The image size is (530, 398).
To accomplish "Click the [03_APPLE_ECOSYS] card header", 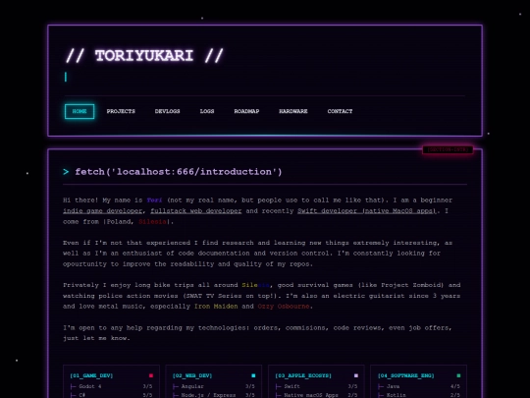I will pos(303,375).
